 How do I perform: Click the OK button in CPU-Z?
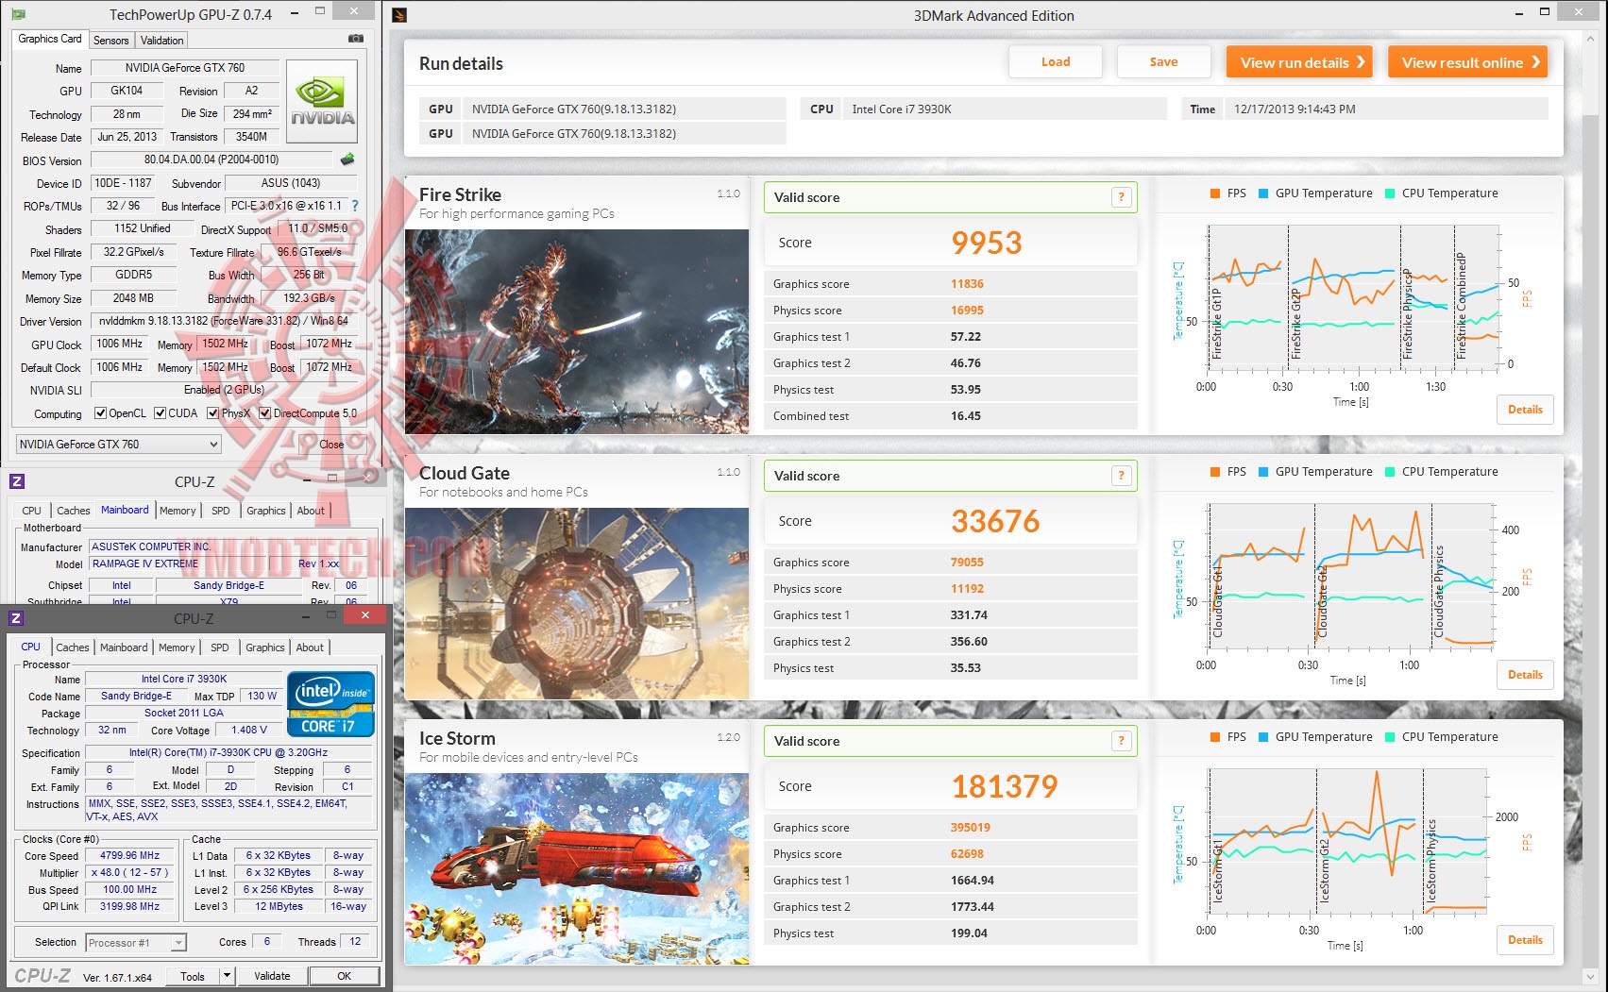[345, 976]
